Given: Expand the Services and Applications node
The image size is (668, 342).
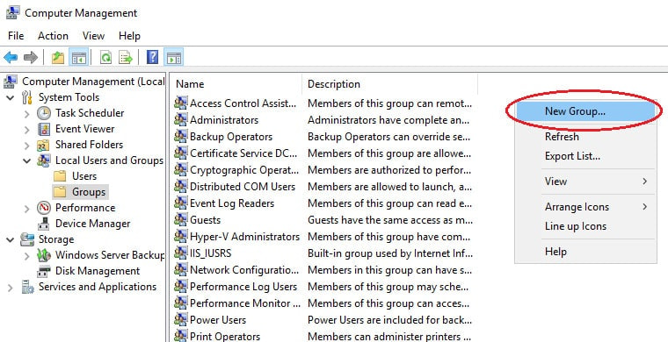Looking at the screenshot, I should [11, 288].
